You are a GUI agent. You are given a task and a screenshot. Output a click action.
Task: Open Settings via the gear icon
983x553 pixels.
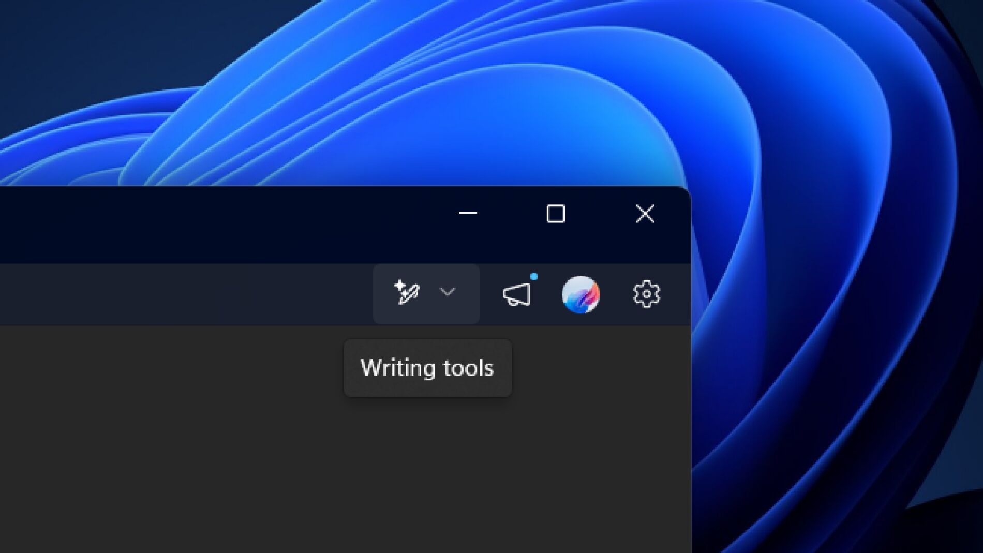646,294
